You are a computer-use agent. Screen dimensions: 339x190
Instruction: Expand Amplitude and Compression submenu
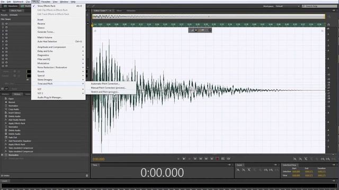coord(58,47)
